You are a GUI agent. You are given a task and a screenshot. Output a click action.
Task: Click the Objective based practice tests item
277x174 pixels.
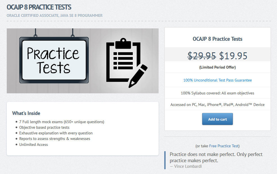coord(44,128)
